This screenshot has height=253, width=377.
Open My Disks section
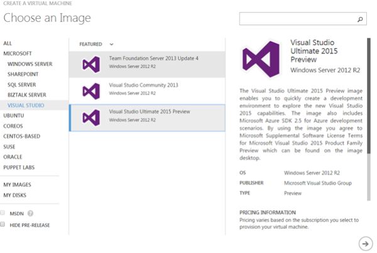point(15,195)
